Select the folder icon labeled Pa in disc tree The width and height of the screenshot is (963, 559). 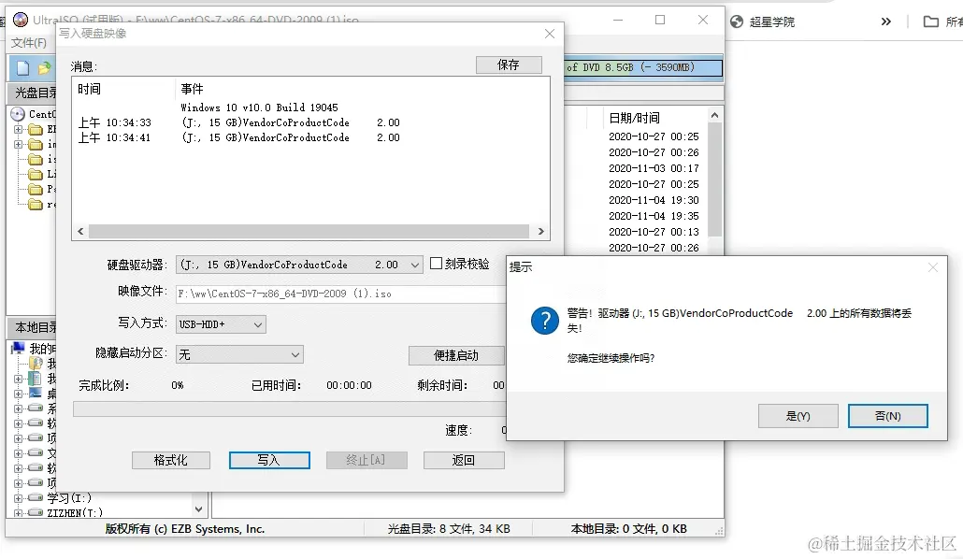click(36, 189)
